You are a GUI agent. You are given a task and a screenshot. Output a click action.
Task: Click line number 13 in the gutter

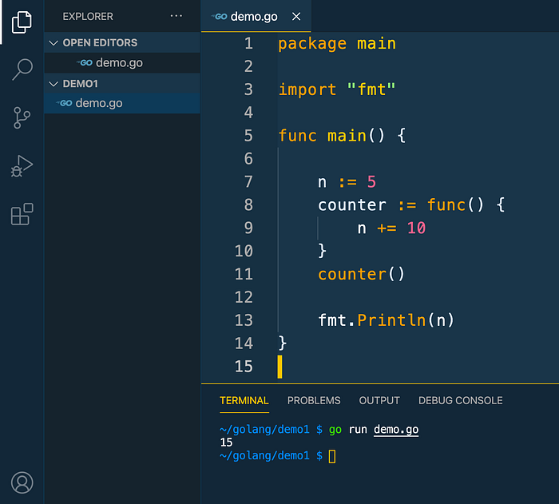(244, 320)
